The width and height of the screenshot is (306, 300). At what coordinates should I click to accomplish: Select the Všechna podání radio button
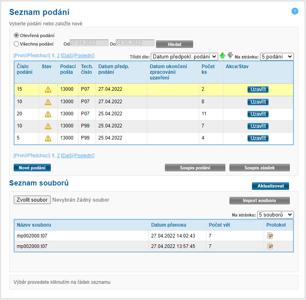17,44
